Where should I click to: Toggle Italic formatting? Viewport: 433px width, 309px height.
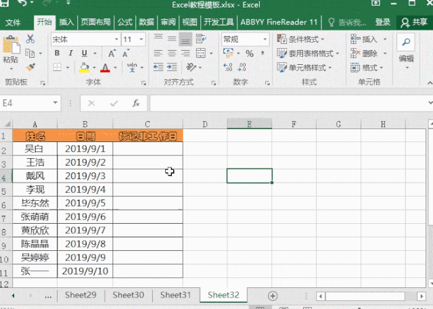click(70, 53)
